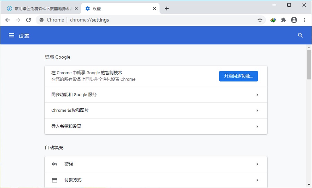Open the Extensions puzzle-piece menu
This screenshot has width=312, height=188.
click(283, 20)
